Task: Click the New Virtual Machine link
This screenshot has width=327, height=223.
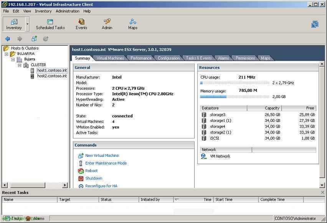Action: (102, 155)
